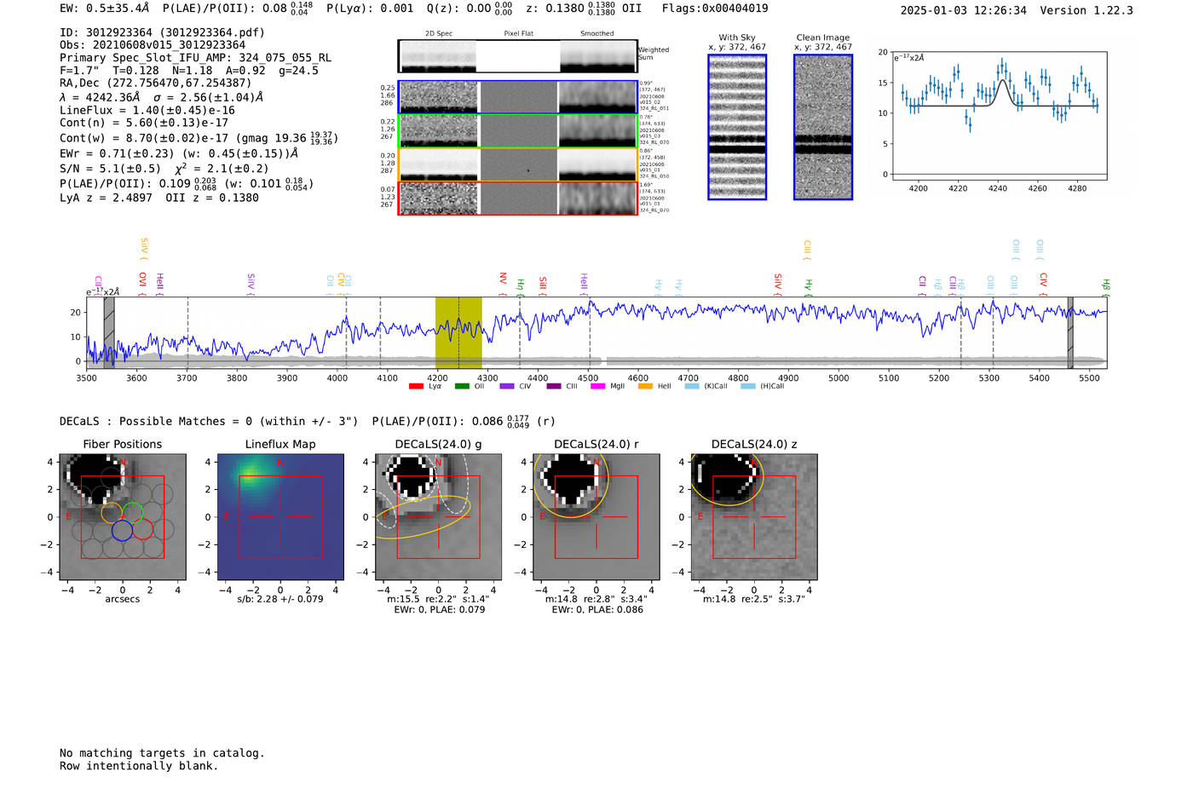This screenshot has width=1193, height=812.
Task: Click the ID: 3012923364 line
Action: [162, 32]
